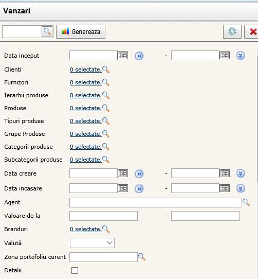The image size is (258, 279).
Task: Click the right-arrows icon in Data creare row
Action: coord(139,173)
